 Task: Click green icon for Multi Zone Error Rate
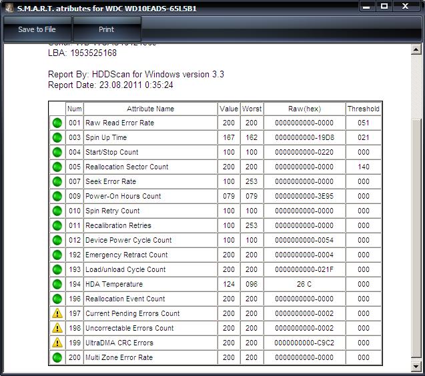[x=57, y=357]
